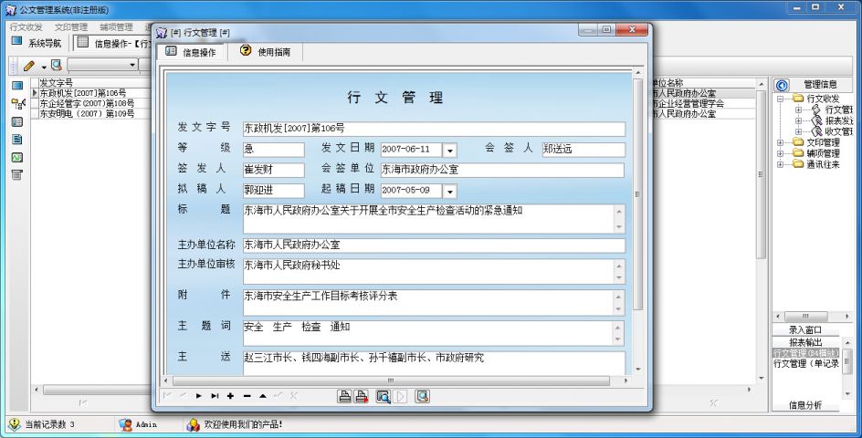Click the print icon in dialog toolbar

345,396
